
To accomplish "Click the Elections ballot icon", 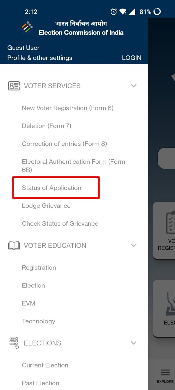I will pos(14,343).
